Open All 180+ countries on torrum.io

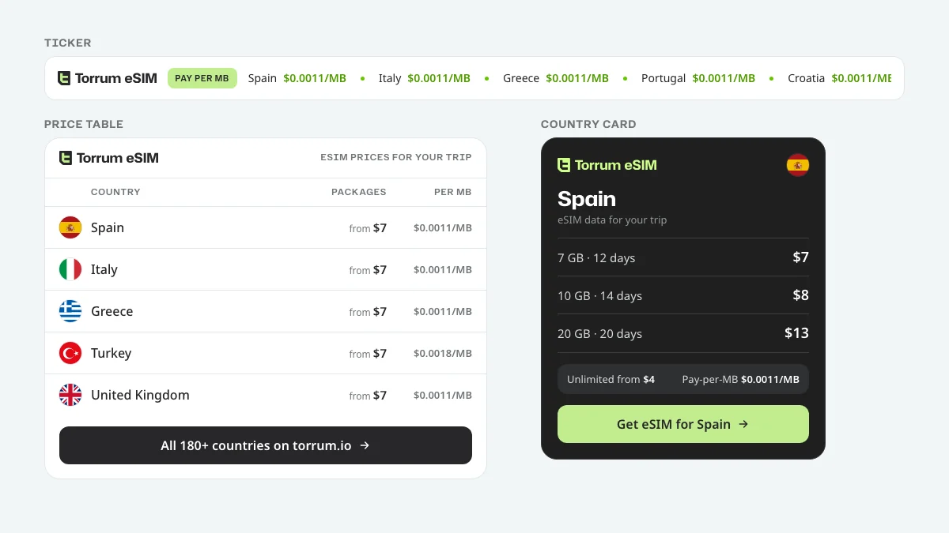(x=266, y=445)
